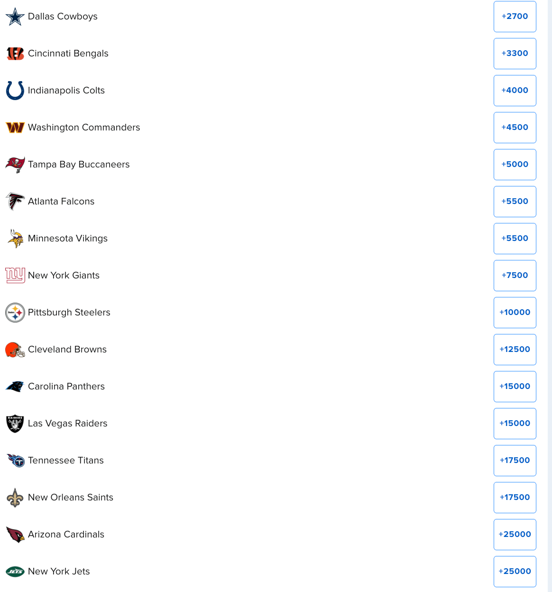Select the New York Jets +25000 odds
This screenshot has height=592, width=552.
click(515, 572)
